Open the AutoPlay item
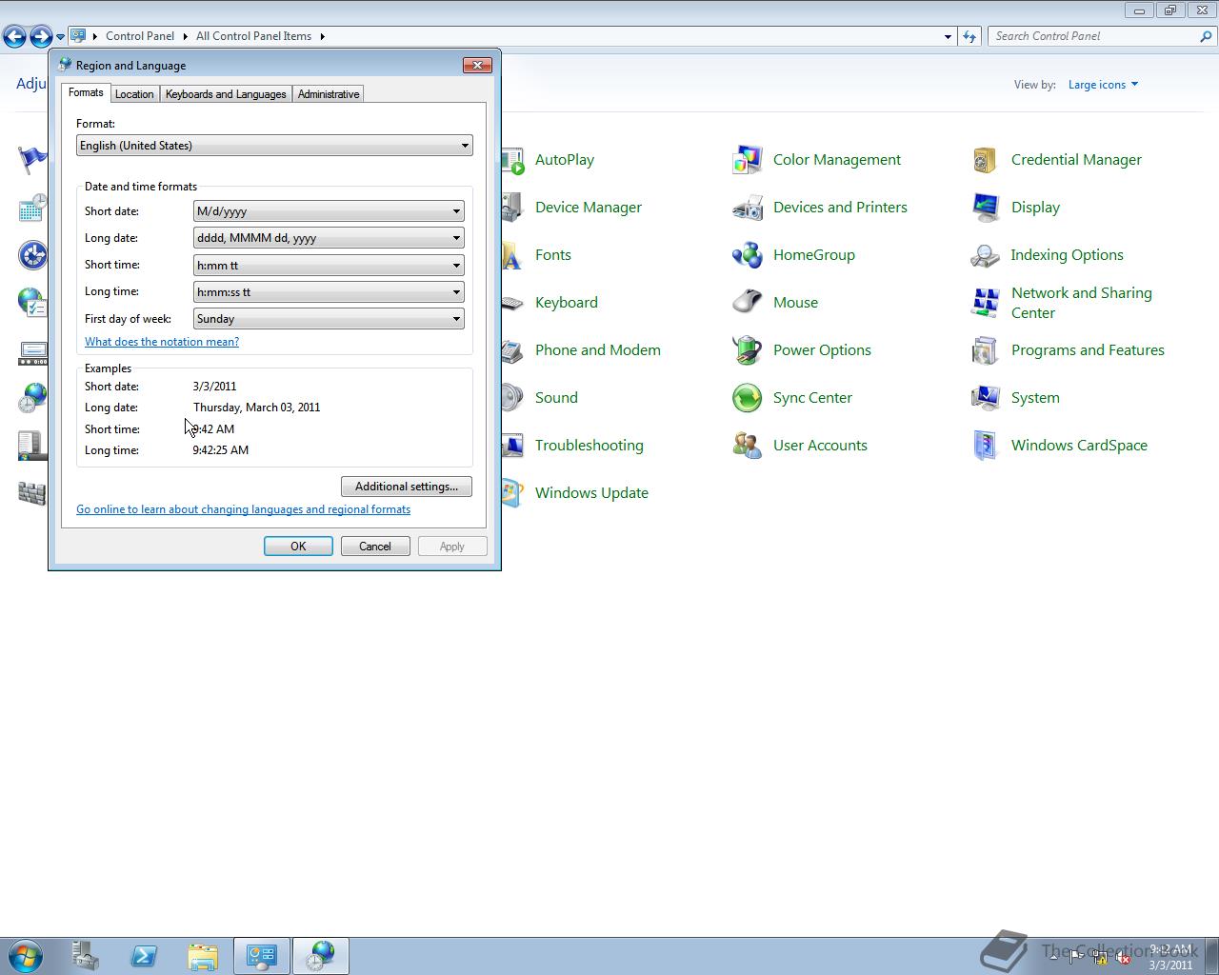The width and height of the screenshot is (1219, 975). [x=564, y=160]
